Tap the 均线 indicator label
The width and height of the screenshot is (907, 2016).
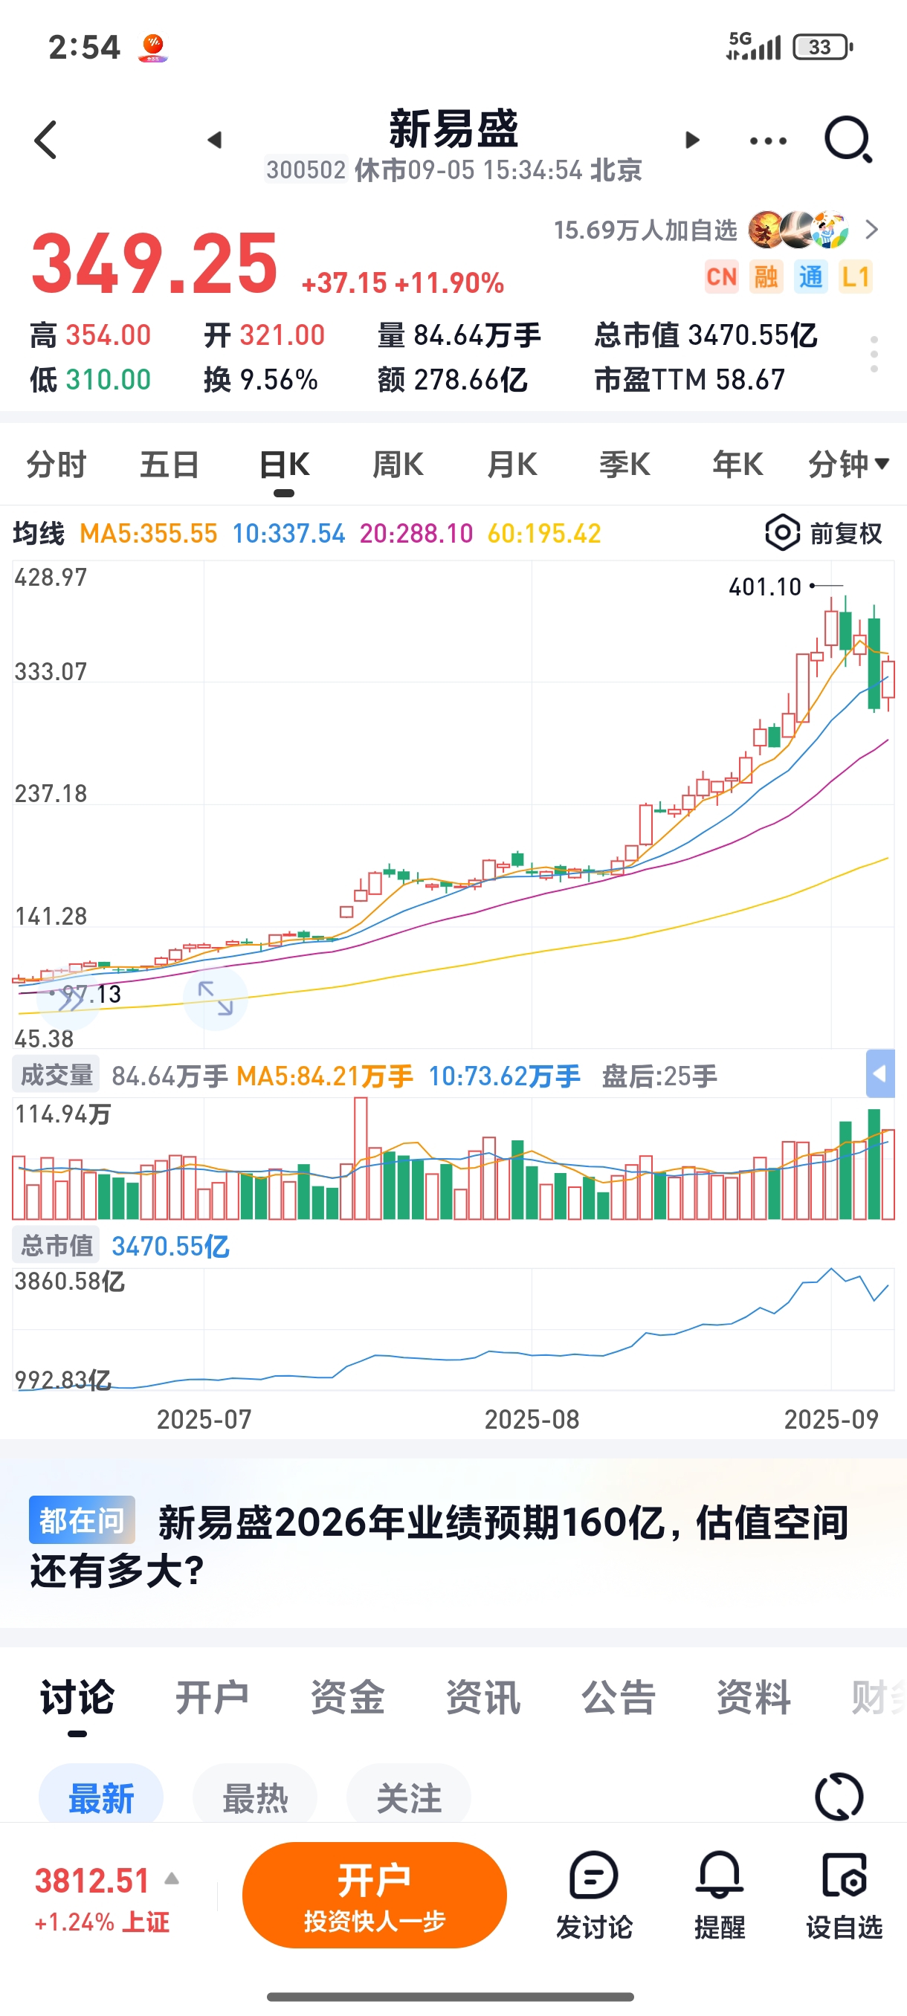click(x=39, y=534)
